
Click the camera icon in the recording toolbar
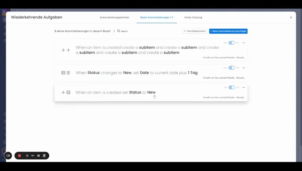(x=8, y=155)
